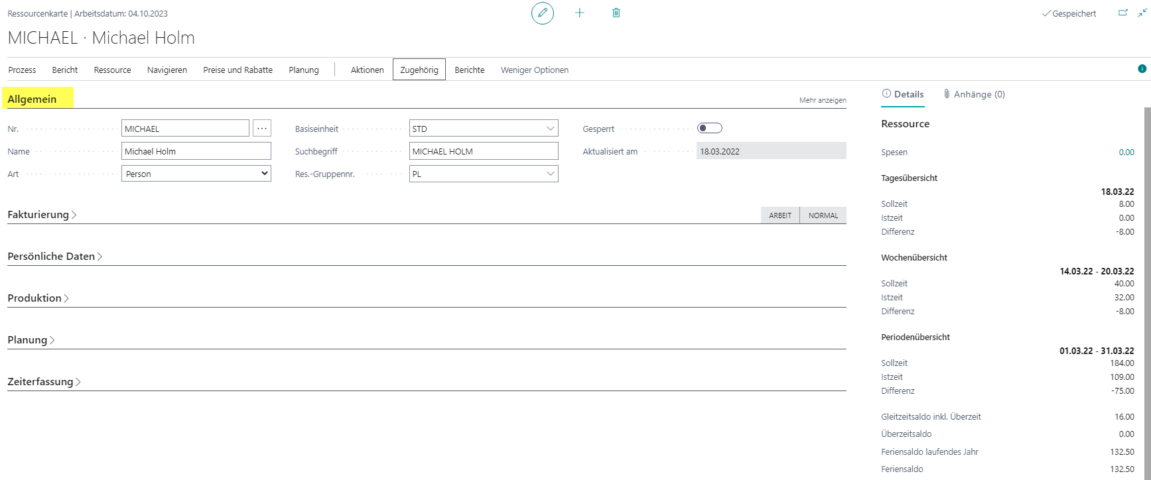Delete the resource with the trash icon

pos(616,13)
